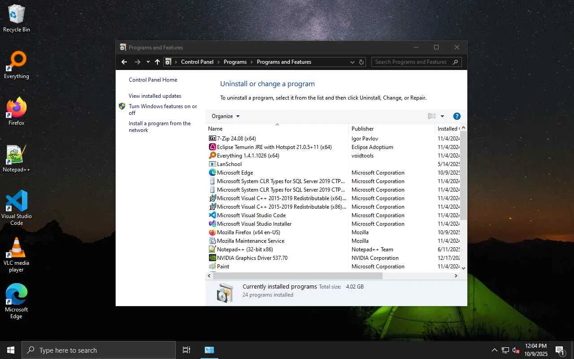Click View installed updates link
Viewport: 574px width, 359px height.
[x=155, y=96]
